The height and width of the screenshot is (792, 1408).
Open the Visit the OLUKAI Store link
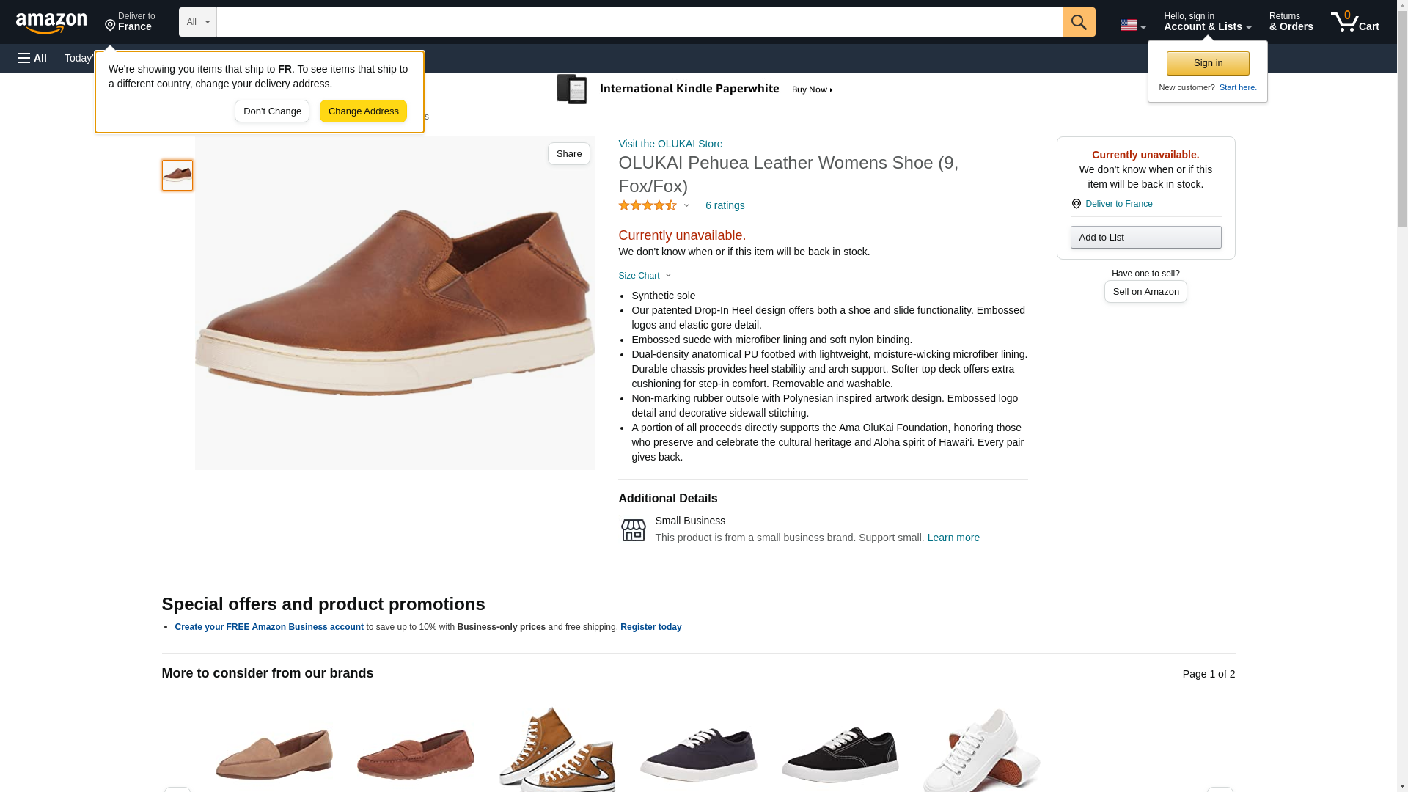[x=670, y=144]
